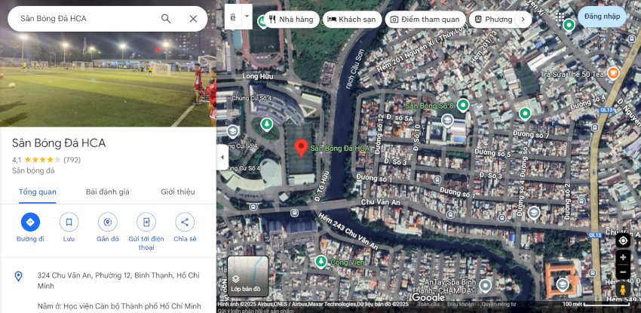Share the place via Chia sẻ

point(185,222)
